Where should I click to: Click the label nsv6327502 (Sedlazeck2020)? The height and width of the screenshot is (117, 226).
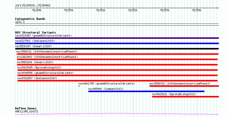coord(35,41)
